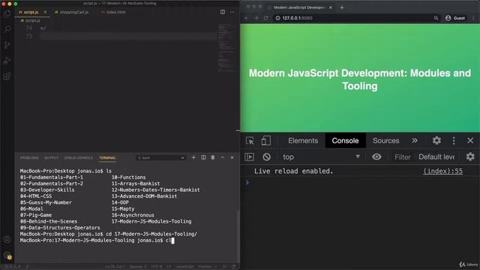Image resolution: width=480 pixels, height=270 pixels.
Task: Open the Accounts icon in activity bar
Action: [7, 239]
